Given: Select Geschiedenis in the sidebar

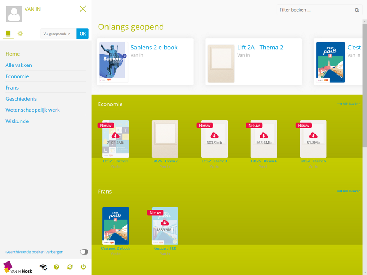Looking at the screenshot, I should coord(21,99).
